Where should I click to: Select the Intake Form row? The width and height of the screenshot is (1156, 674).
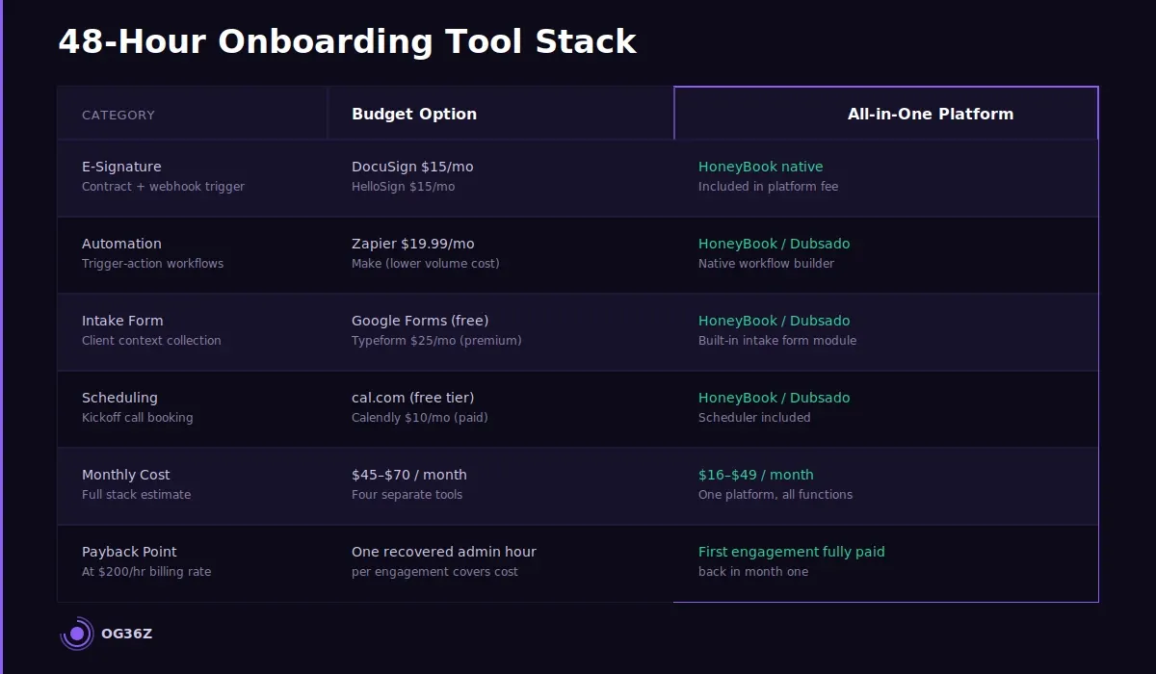(122, 321)
